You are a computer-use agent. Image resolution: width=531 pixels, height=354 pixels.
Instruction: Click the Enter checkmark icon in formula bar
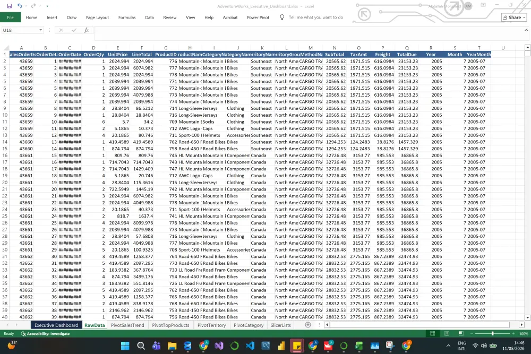[x=74, y=30]
